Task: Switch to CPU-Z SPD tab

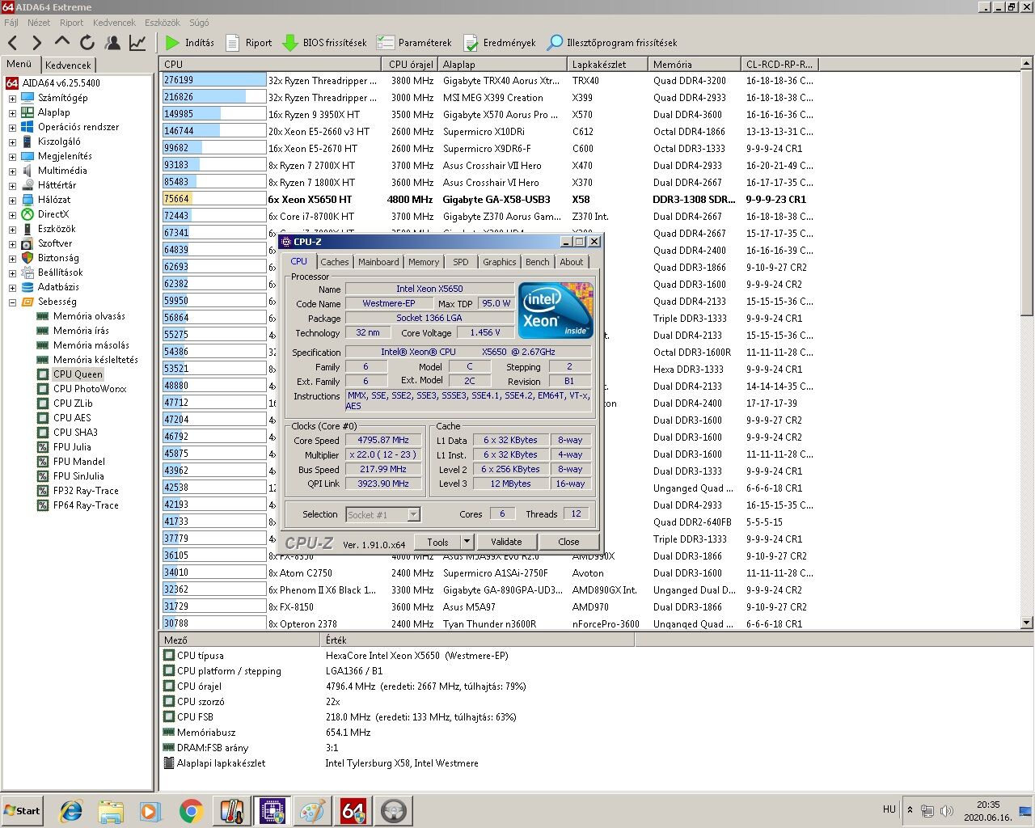Action: (460, 262)
